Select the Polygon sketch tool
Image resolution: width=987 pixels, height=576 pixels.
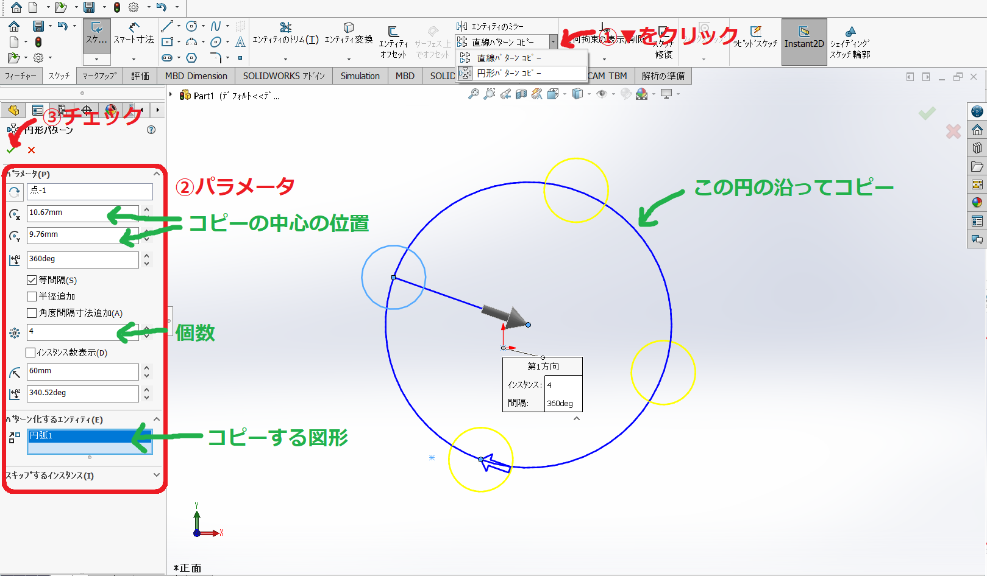[191, 58]
